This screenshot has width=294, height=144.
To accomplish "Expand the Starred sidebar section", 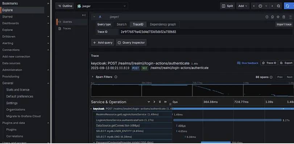I will click(x=48, y=17).
